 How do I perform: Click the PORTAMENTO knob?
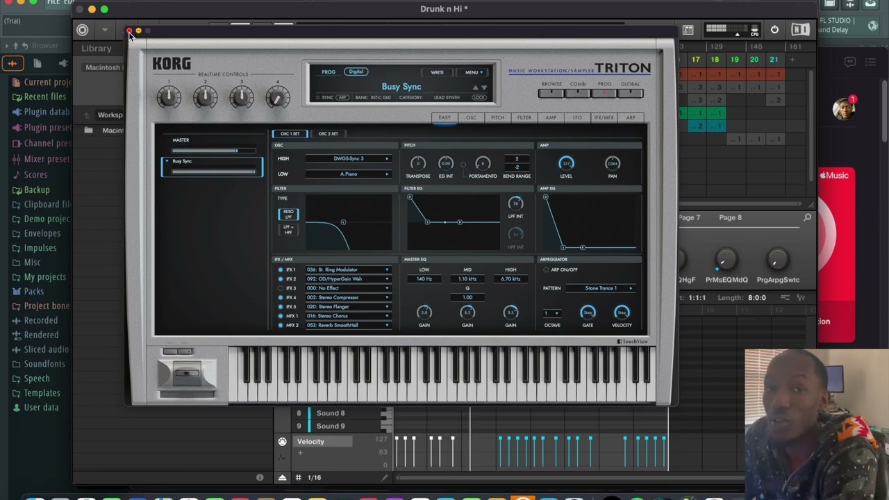click(483, 163)
